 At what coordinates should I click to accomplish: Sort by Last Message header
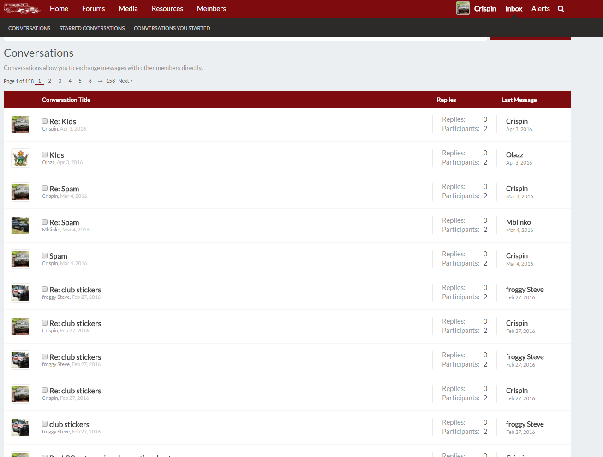519,100
